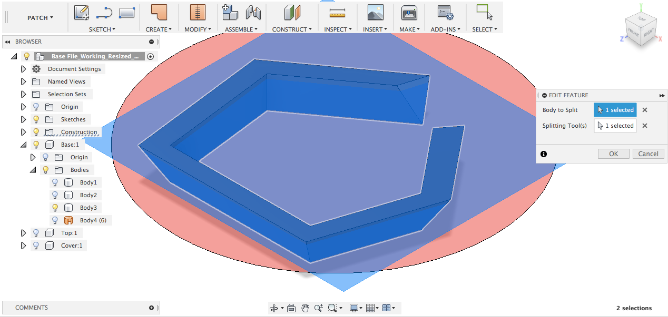The height and width of the screenshot is (317, 668).
Task: Open the MODIFY menu
Action: click(x=198, y=29)
